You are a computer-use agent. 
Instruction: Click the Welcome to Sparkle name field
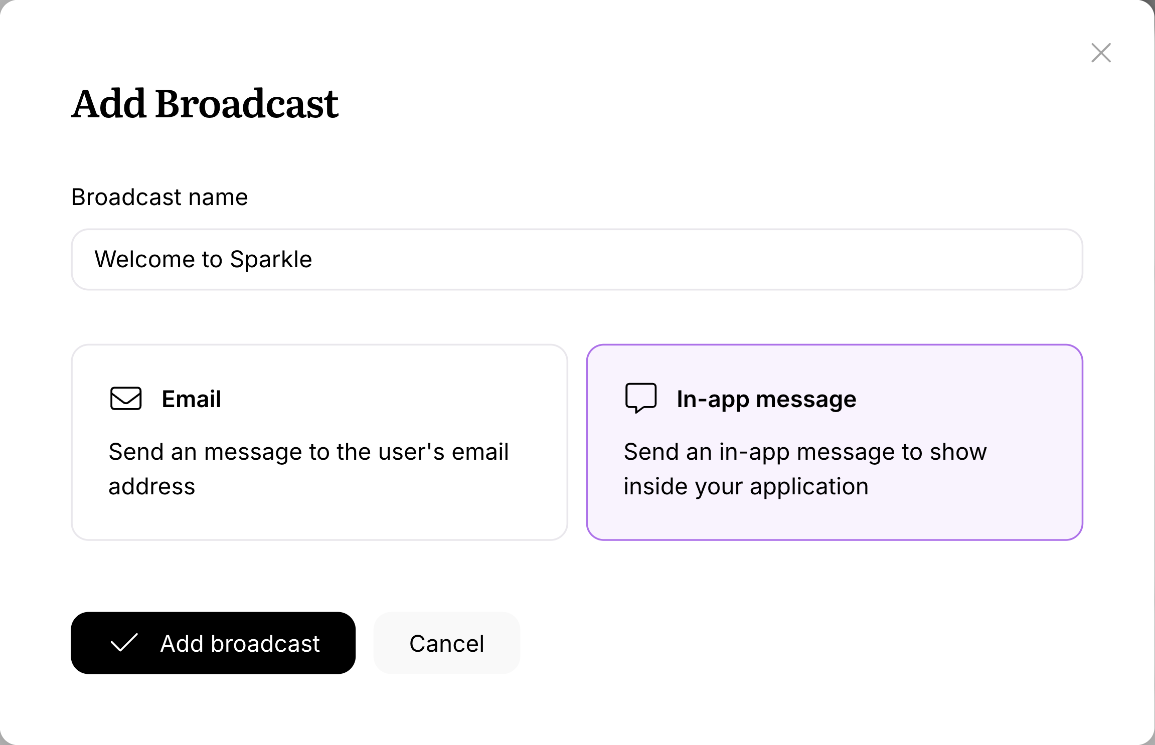(x=577, y=259)
